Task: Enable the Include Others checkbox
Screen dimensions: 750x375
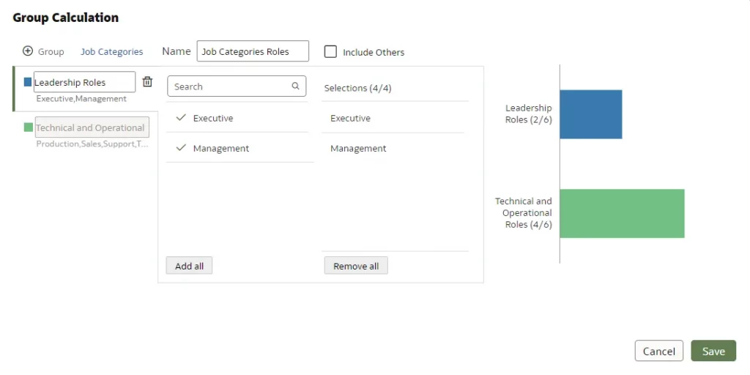Action: 331,52
